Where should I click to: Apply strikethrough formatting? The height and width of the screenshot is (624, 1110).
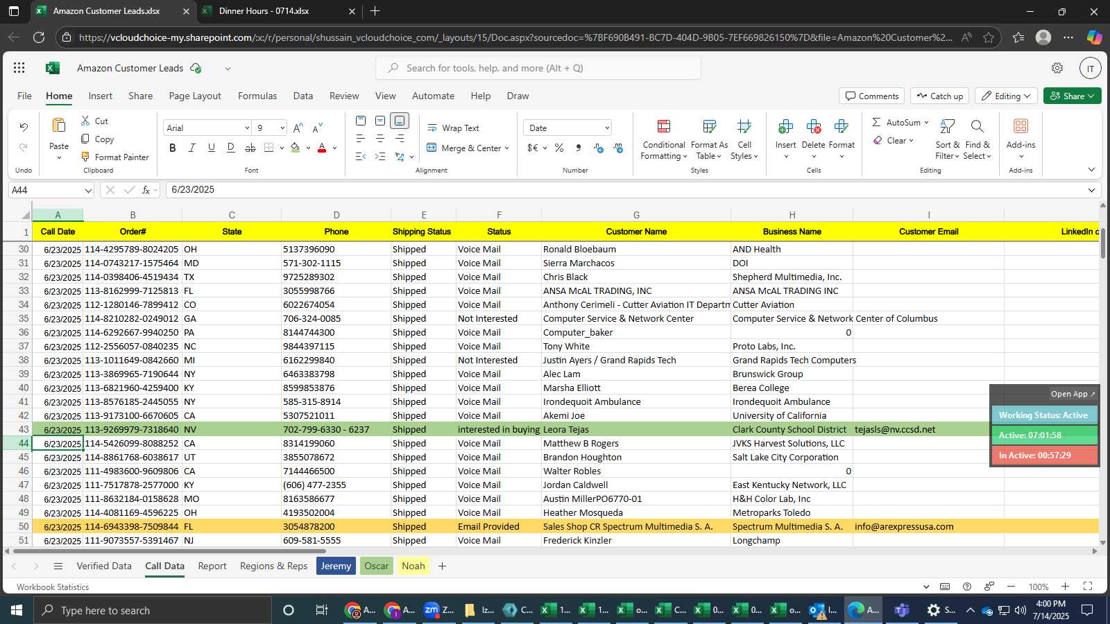(x=250, y=148)
